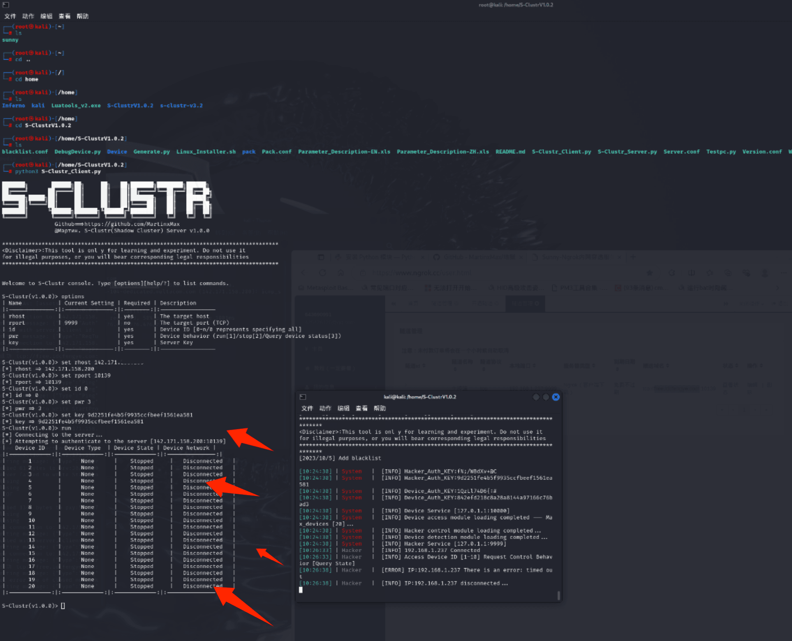
Task: Click browser split screen icon
Action: (691, 273)
